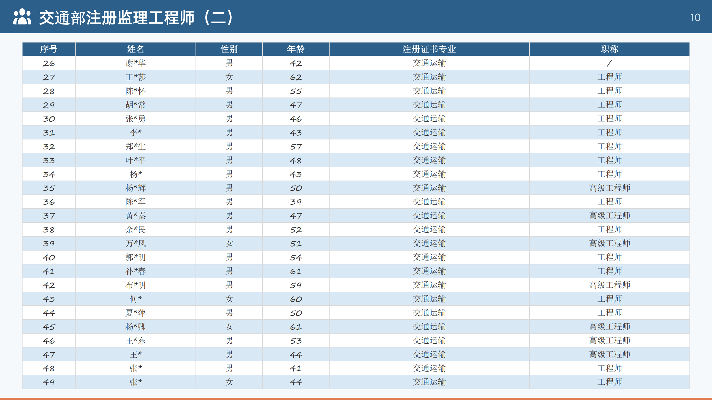Click 交通运输 in the 王*东 row

429,341
